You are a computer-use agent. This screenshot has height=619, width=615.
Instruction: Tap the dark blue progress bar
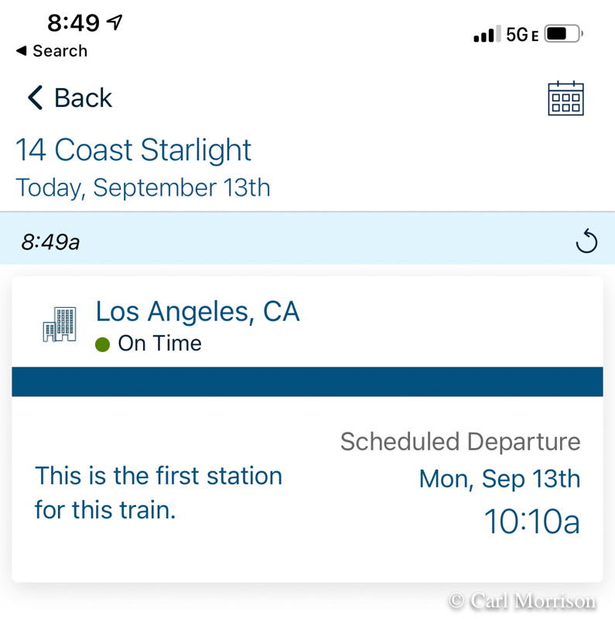pos(307,382)
